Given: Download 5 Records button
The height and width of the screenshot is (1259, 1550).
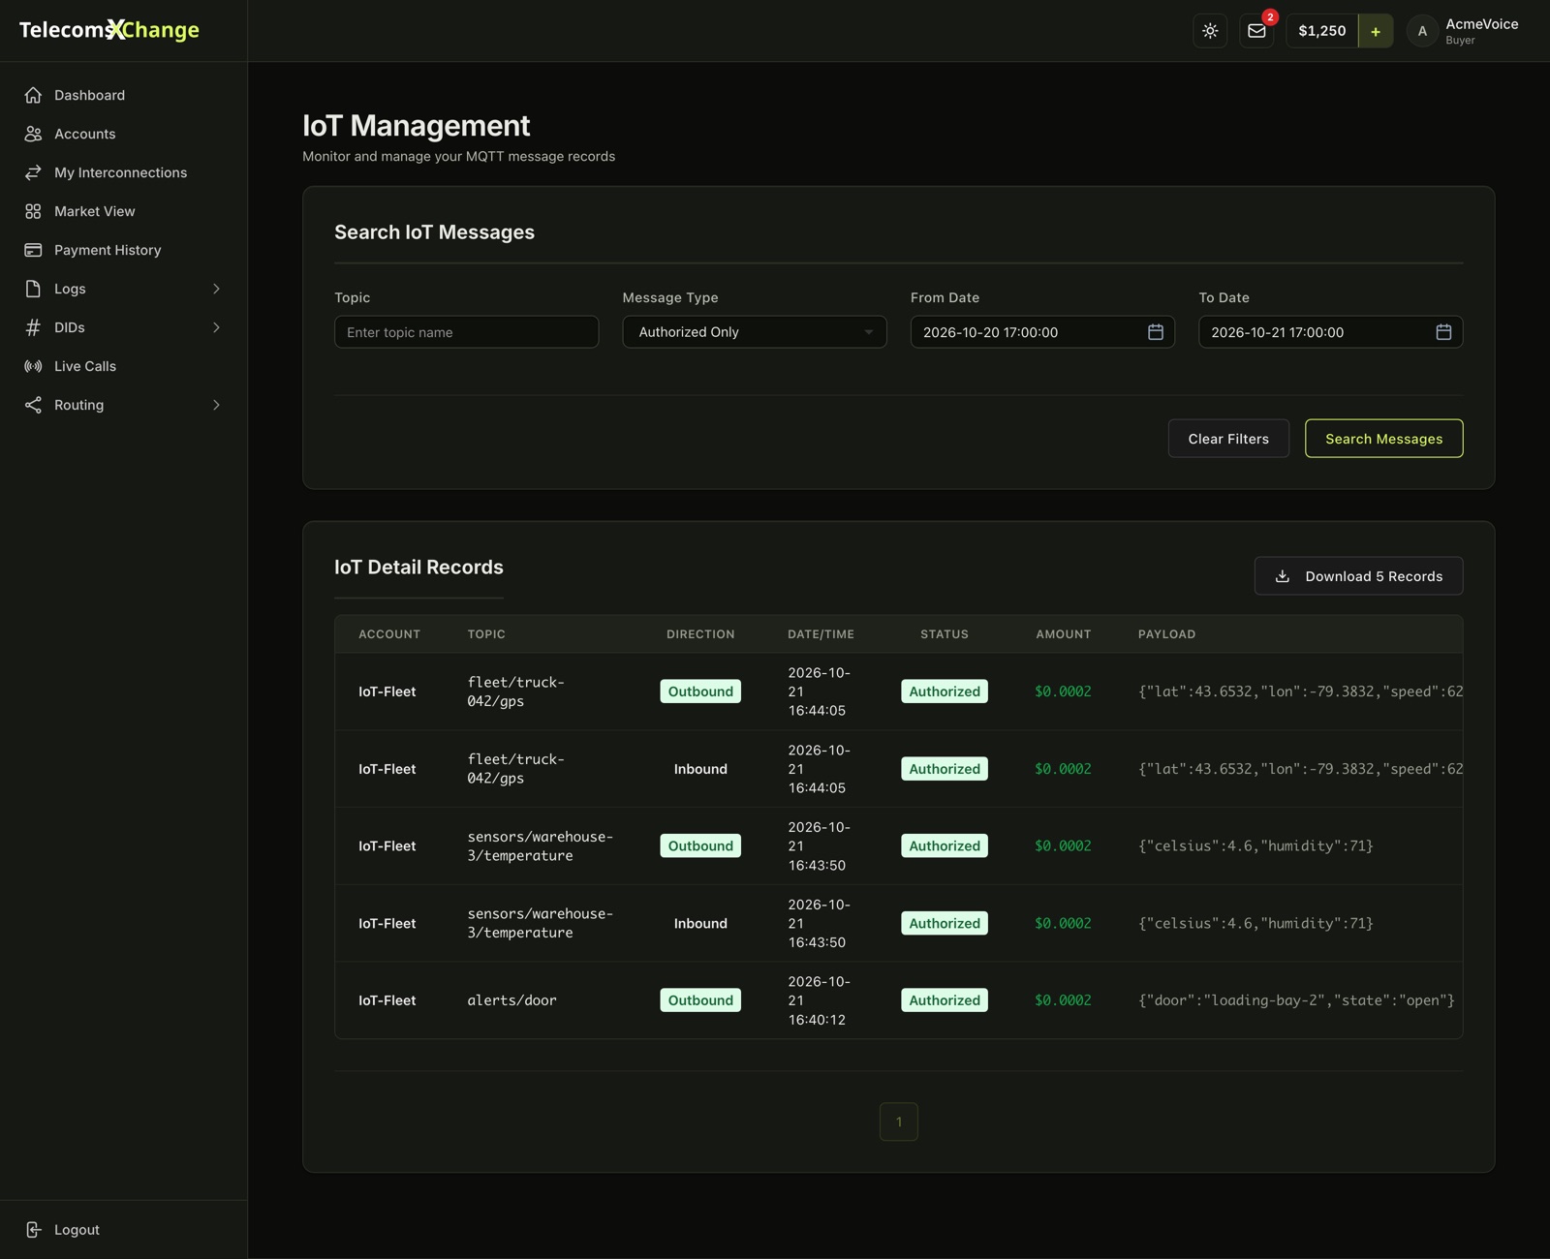Looking at the screenshot, I should (1358, 576).
